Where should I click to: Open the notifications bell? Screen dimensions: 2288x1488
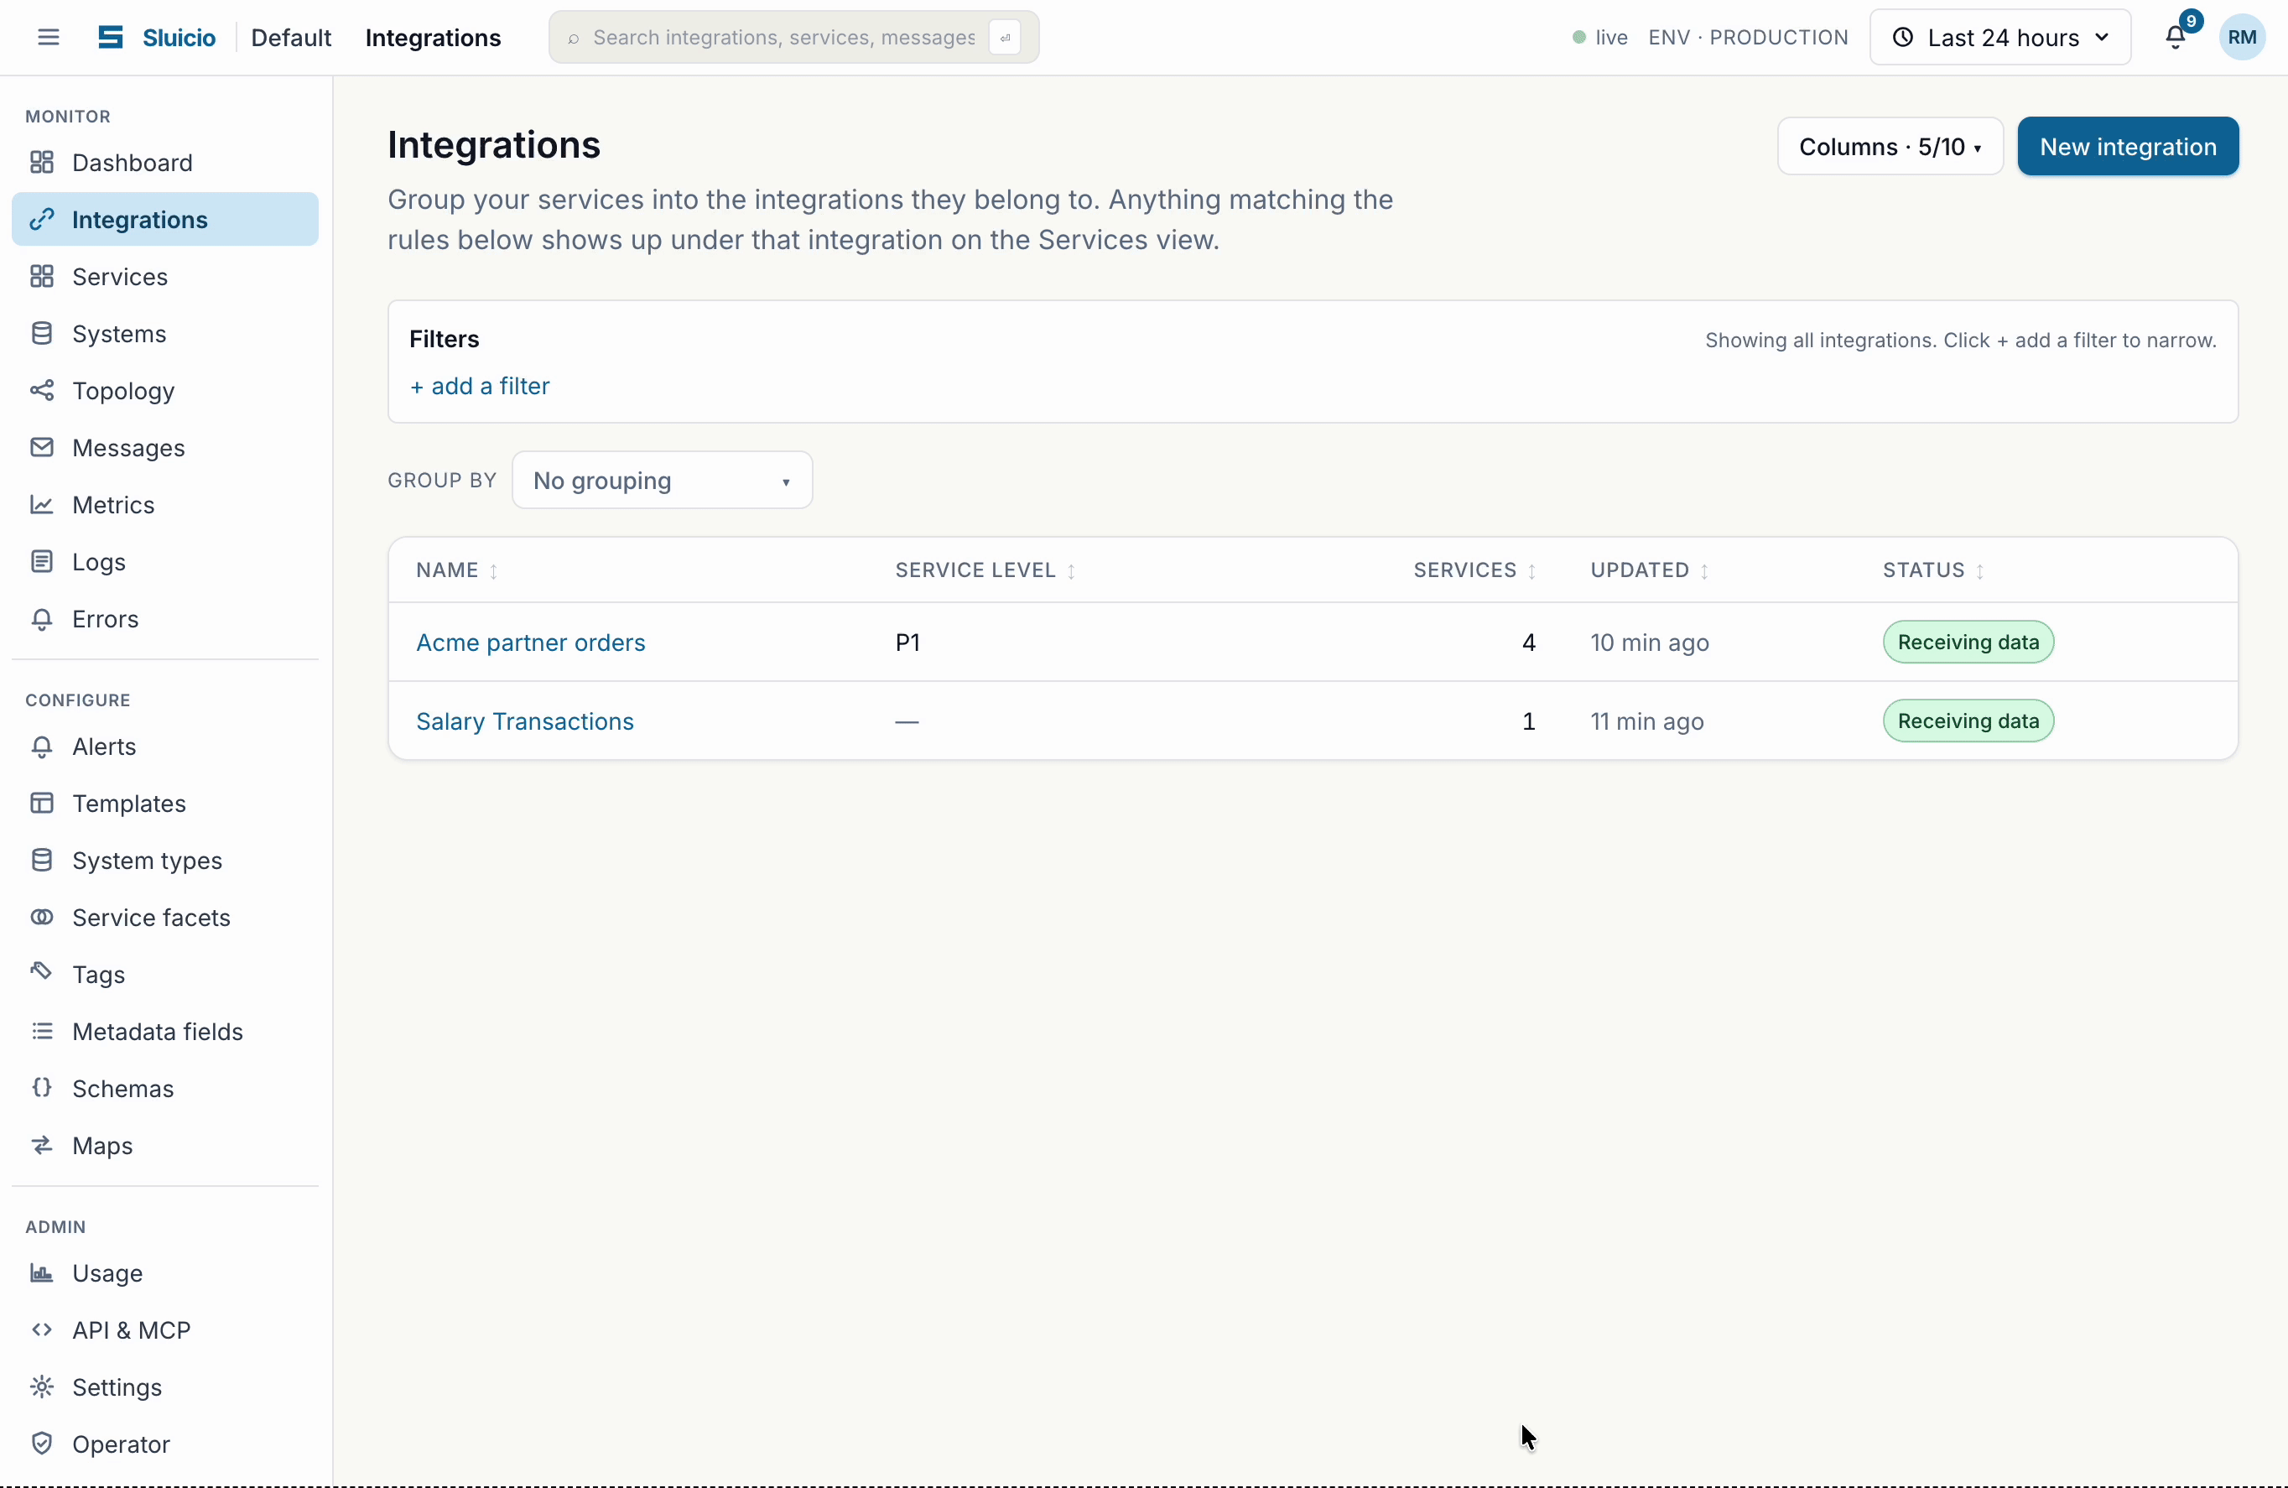click(2176, 38)
